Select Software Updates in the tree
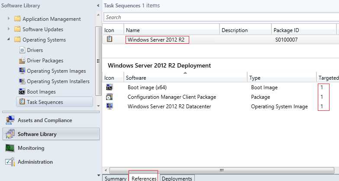 [x=43, y=29]
